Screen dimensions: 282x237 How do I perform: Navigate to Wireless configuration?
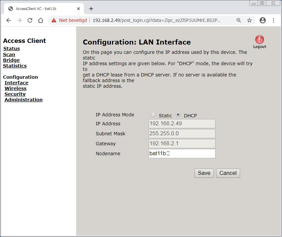tap(15, 88)
